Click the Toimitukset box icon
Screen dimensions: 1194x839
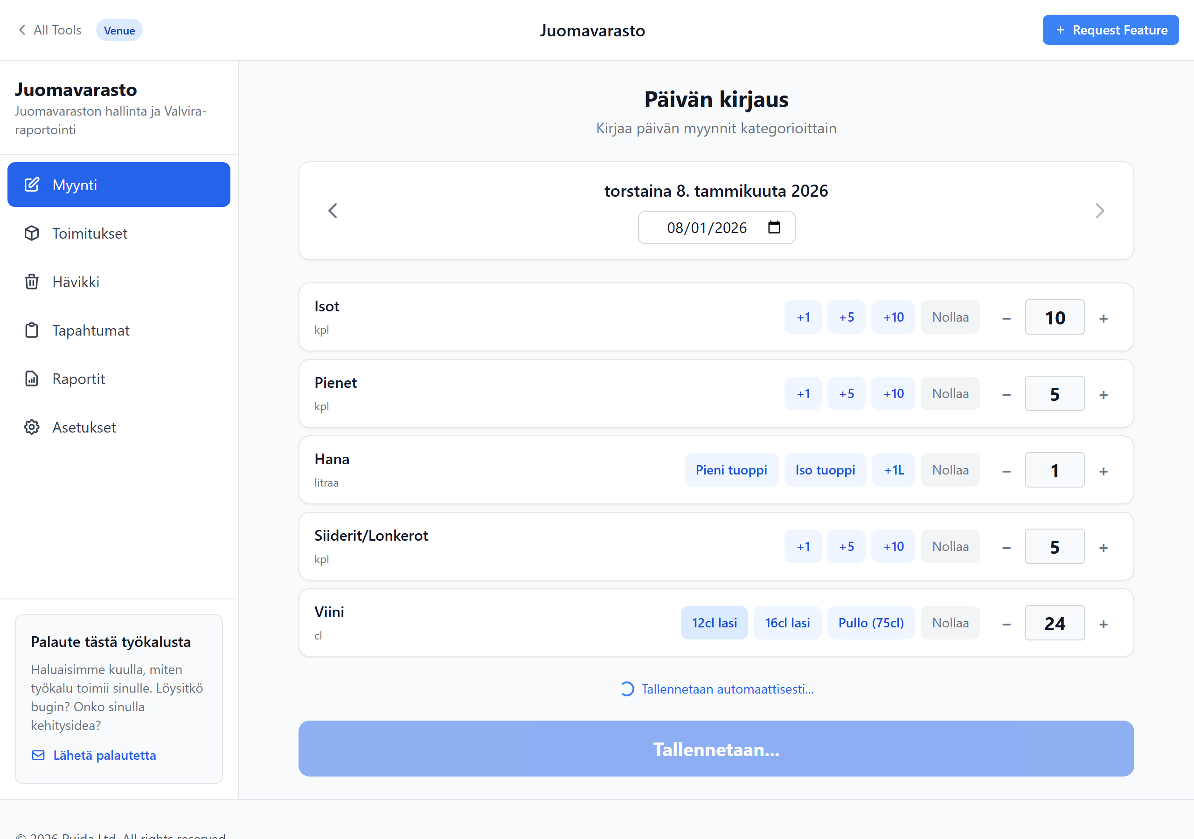pyautogui.click(x=32, y=234)
